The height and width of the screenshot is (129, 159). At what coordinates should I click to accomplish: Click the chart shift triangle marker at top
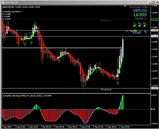click(x=125, y=6)
